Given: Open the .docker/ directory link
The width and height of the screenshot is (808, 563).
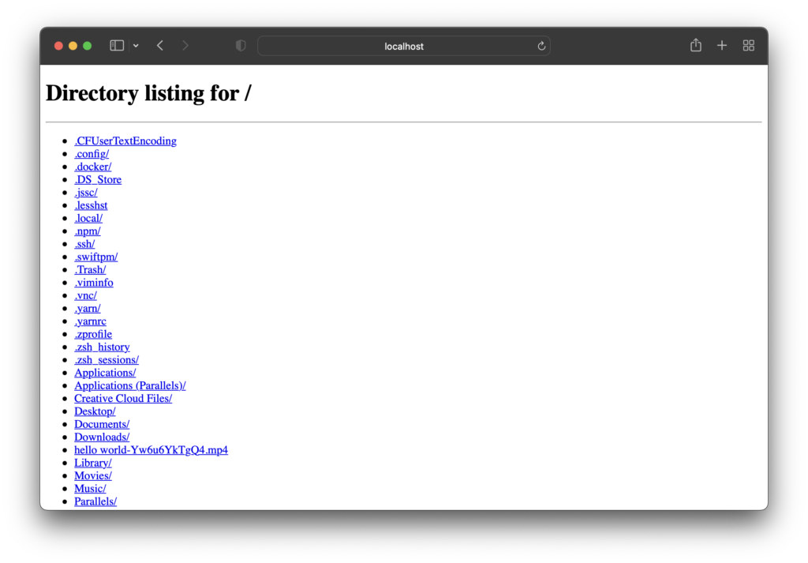Looking at the screenshot, I should [x=93, y=167].
